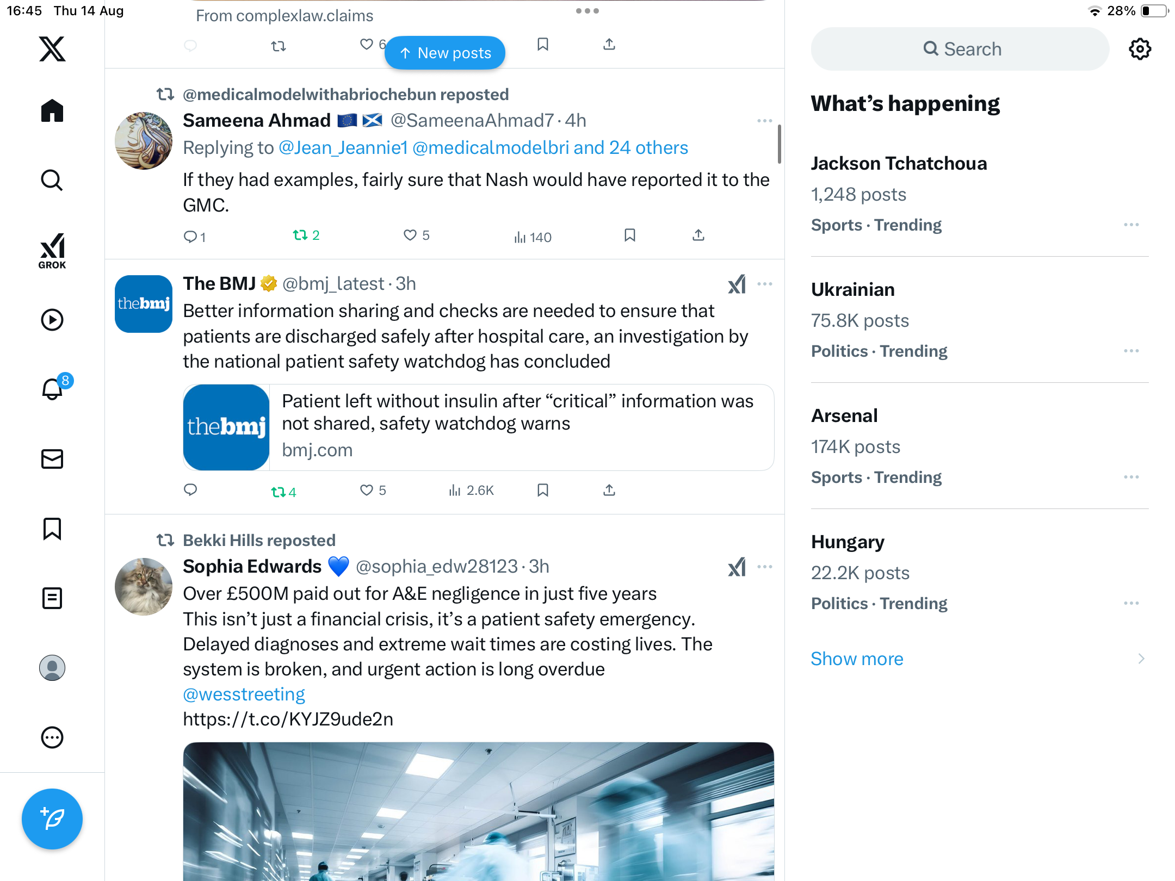Open direct messages envelope icon

pos(52,459)
